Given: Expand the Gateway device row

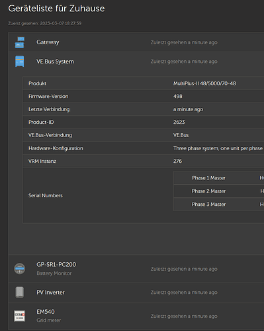Looking at the screenshot, I should tap(136, 42).
